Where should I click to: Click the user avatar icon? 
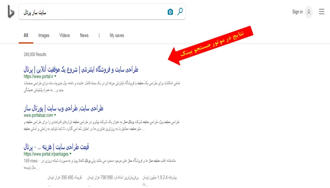(x=309, y=12)
